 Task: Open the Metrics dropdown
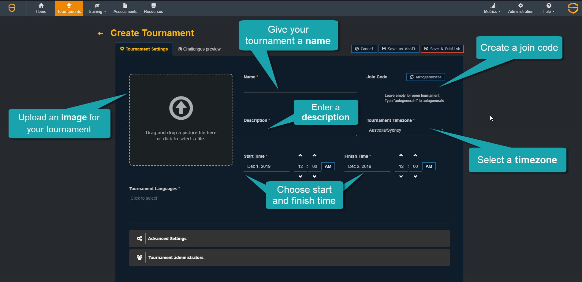[x=492, y=8]
